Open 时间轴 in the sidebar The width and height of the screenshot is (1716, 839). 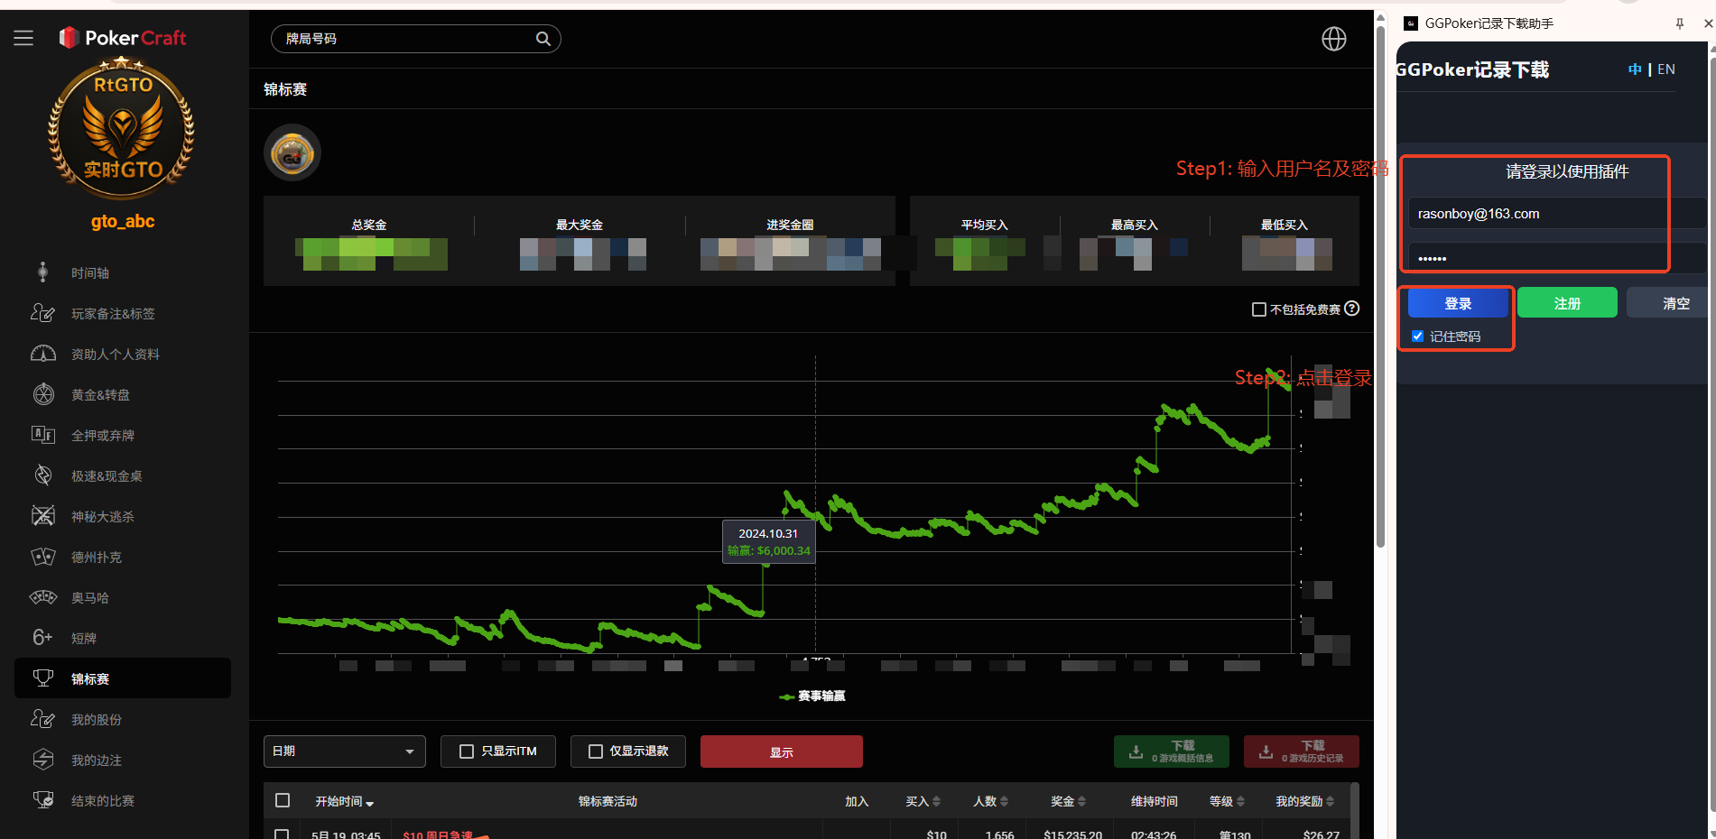[90, 273]
